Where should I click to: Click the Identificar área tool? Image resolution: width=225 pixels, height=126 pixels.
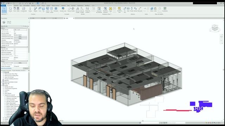[120, 10]
